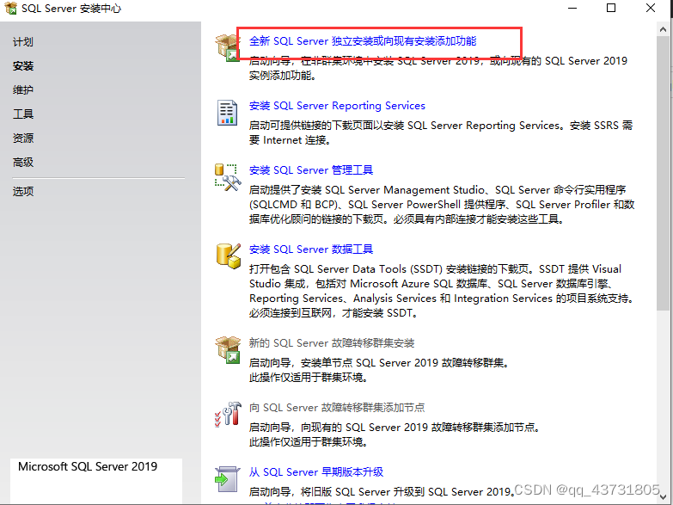Open 全新 SQL Server 独立安装 link

tap(363, 41)
